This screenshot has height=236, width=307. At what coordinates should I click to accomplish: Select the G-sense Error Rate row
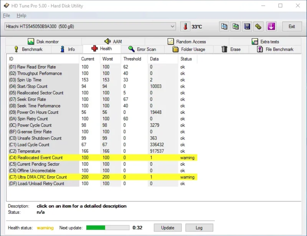point(103,131)
